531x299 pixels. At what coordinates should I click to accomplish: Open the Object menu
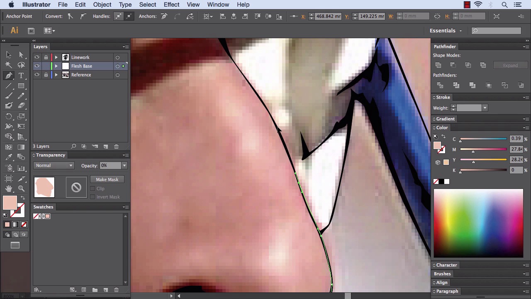pyautogui.click(x=102, y=5)
